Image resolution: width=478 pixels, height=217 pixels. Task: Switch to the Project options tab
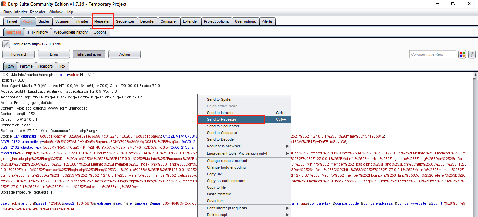[x=216, y=21]
